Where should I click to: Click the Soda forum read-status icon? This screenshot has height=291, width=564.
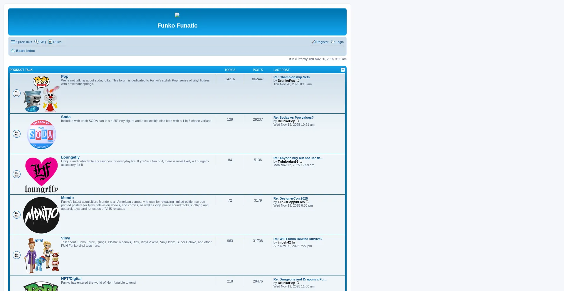click(16, 134)
